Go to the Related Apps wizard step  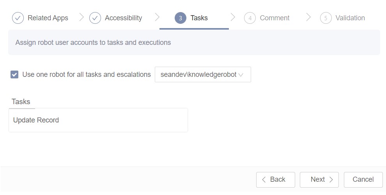pyautogui.click(x=48, y=18)
